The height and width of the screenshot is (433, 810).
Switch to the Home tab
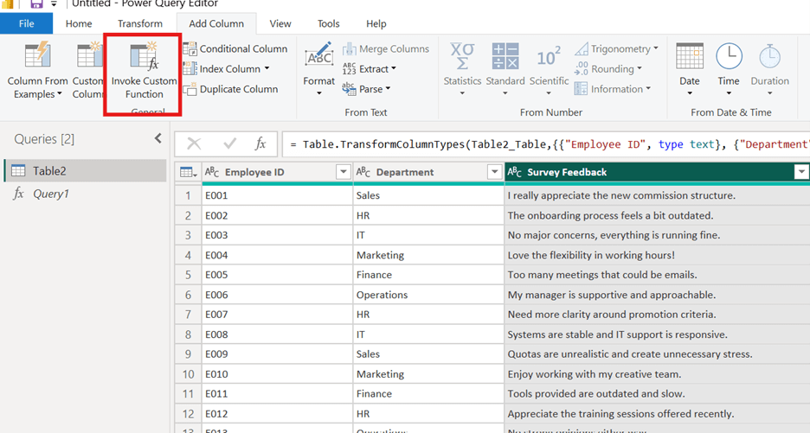79,23
